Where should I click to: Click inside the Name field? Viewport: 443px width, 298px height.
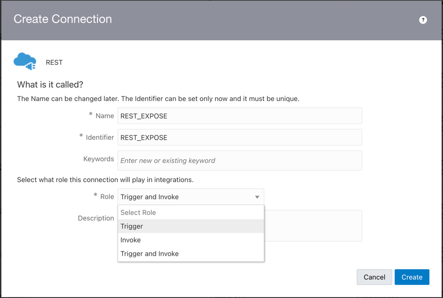click(240, 116)
